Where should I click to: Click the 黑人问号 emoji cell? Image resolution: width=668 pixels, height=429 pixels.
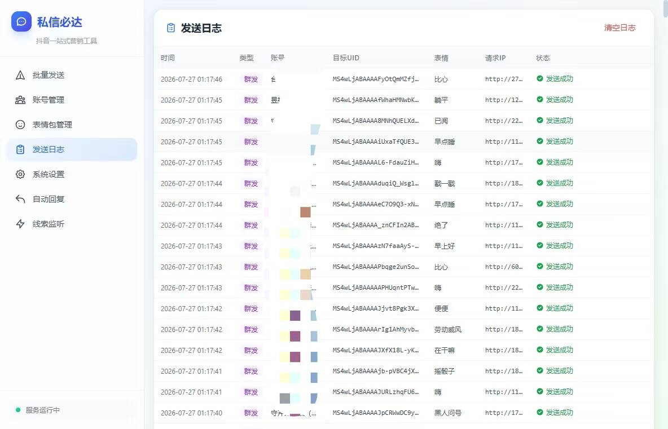click(x=448, y=413)
